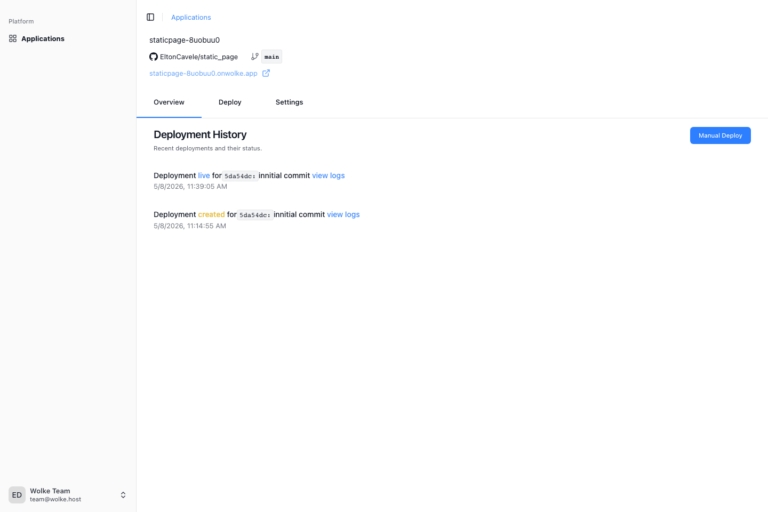Click the 'live' status text
Image resolution: width=768 pixels, height=512 pixels.
click(204, 175)
